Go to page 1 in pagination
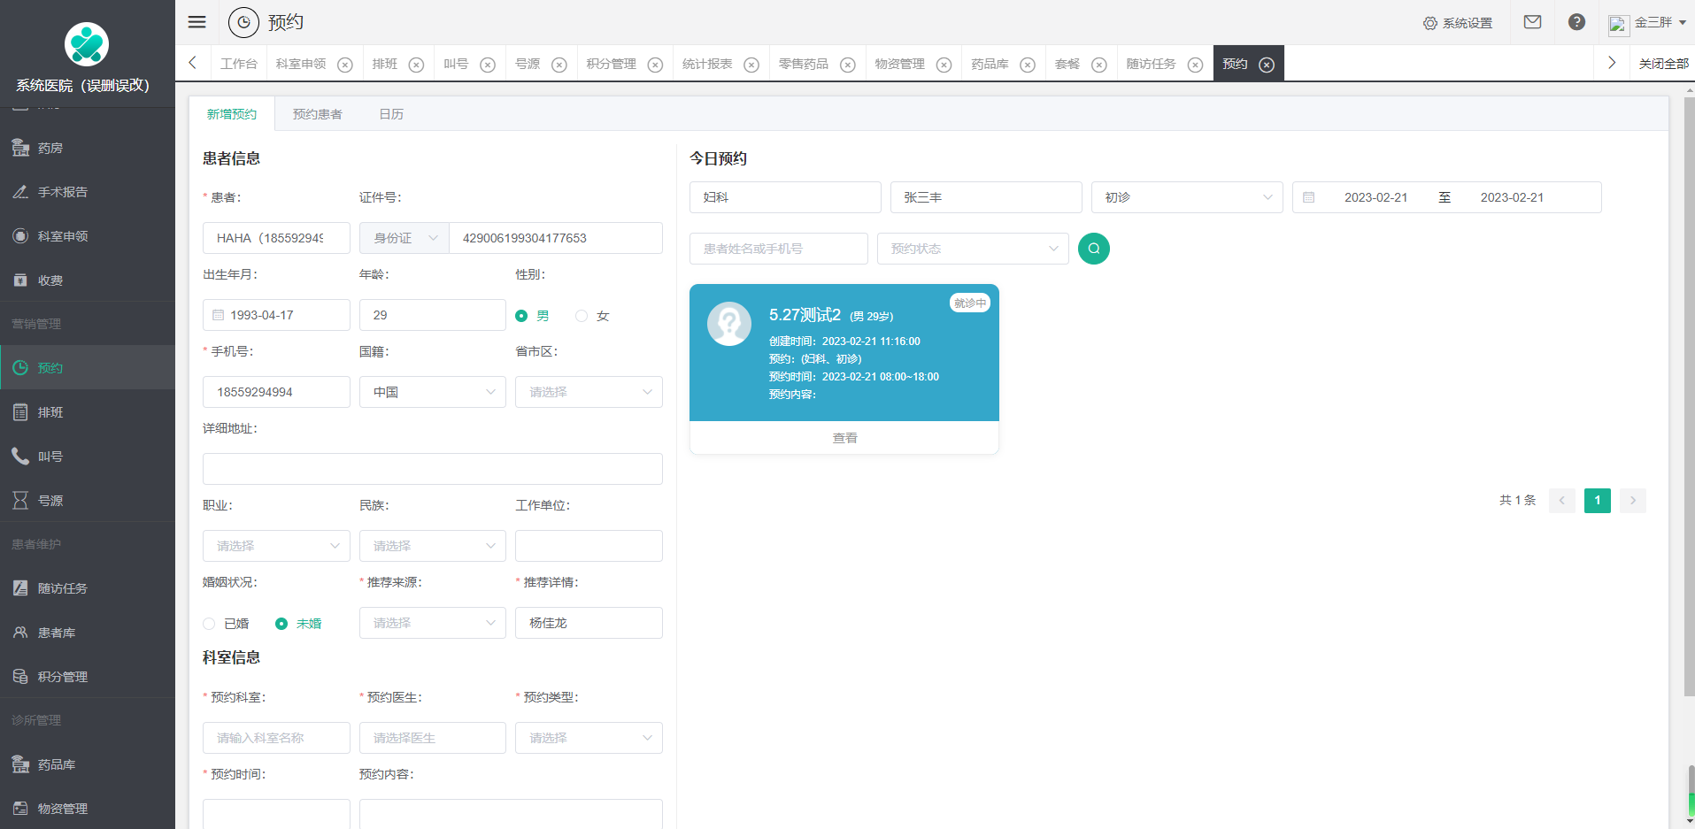This screenshot has width=1695, height=829. click(1598, 501)
